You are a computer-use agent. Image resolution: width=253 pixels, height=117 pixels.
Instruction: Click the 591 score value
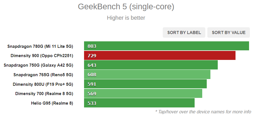(92, 84)
